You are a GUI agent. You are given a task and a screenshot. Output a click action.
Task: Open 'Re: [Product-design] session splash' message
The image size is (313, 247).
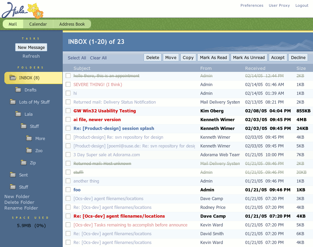tap(114, 128)
